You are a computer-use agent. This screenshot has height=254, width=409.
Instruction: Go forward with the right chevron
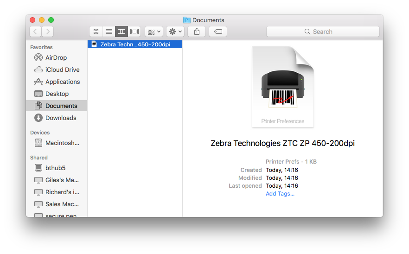(x=48, y=32)
